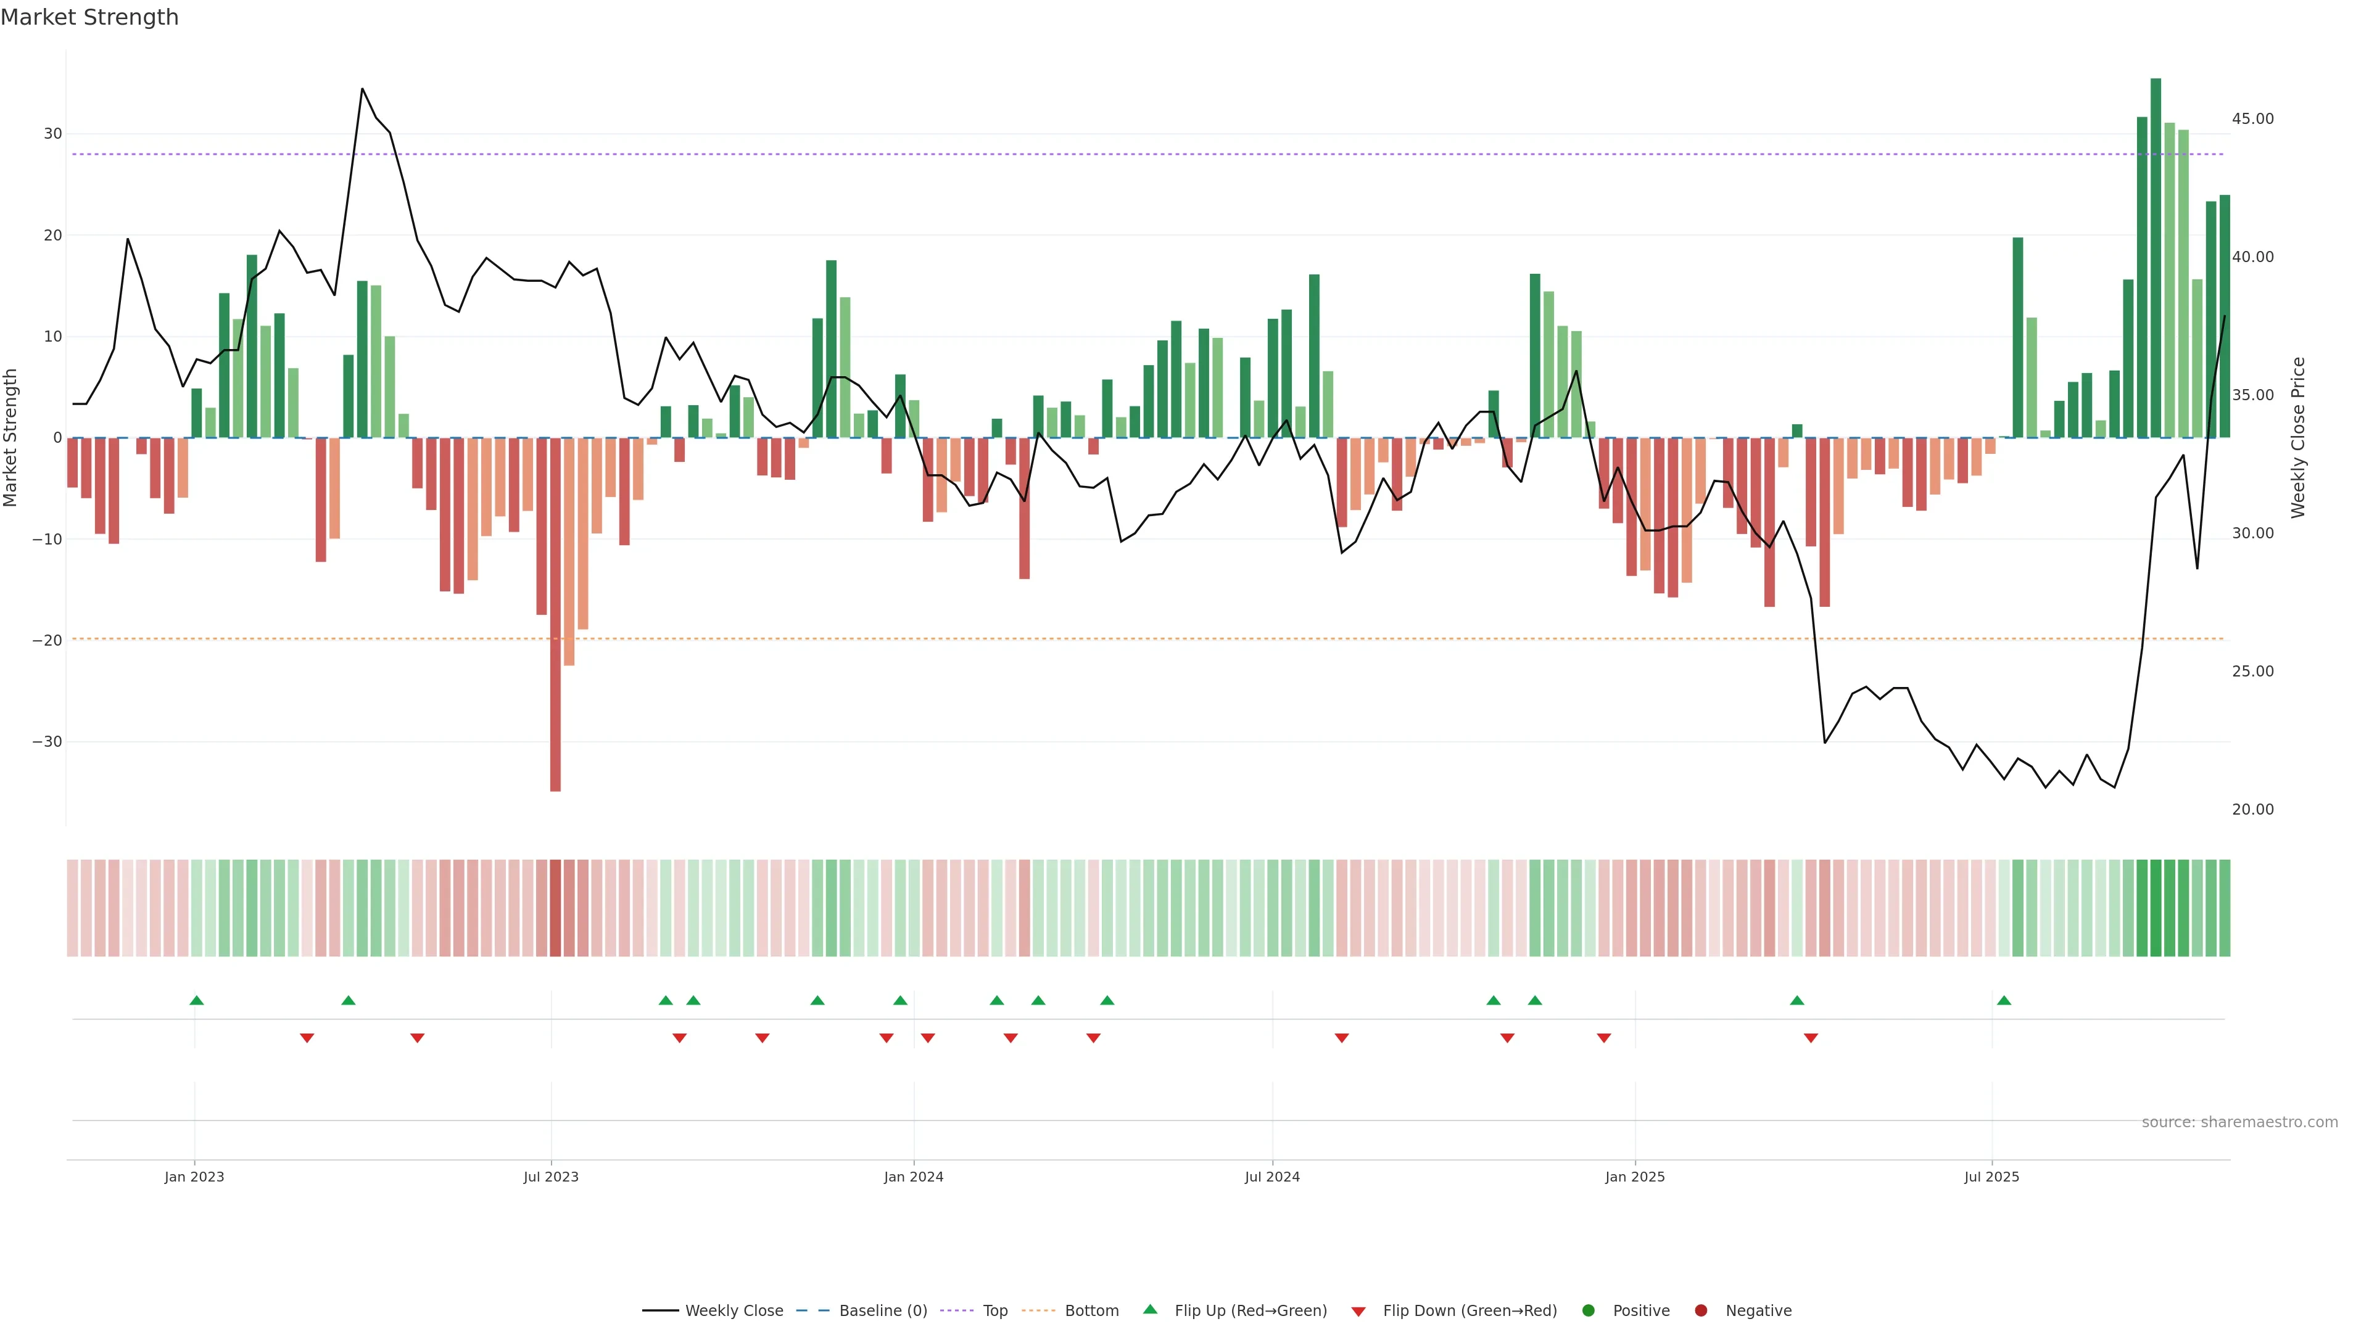
Task: Click the first red flip-down marker on the left
Action: tap(307, 1038)
